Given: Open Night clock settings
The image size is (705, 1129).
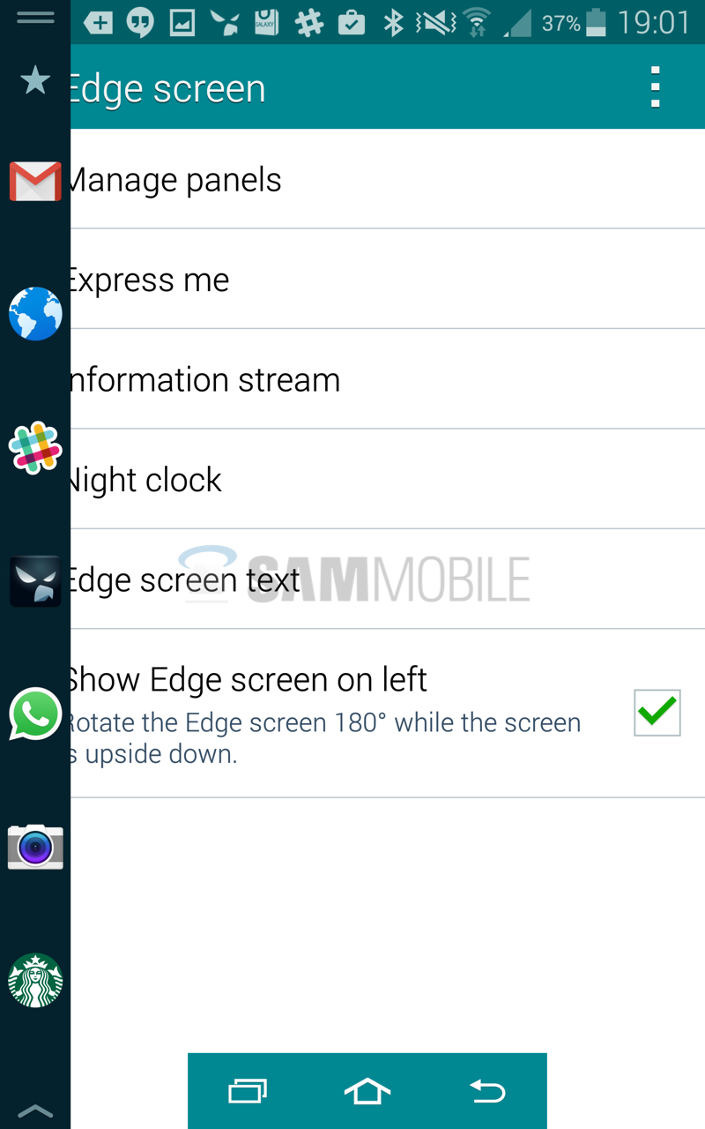Looking at the screenshot, I should [x=388, y=479].
